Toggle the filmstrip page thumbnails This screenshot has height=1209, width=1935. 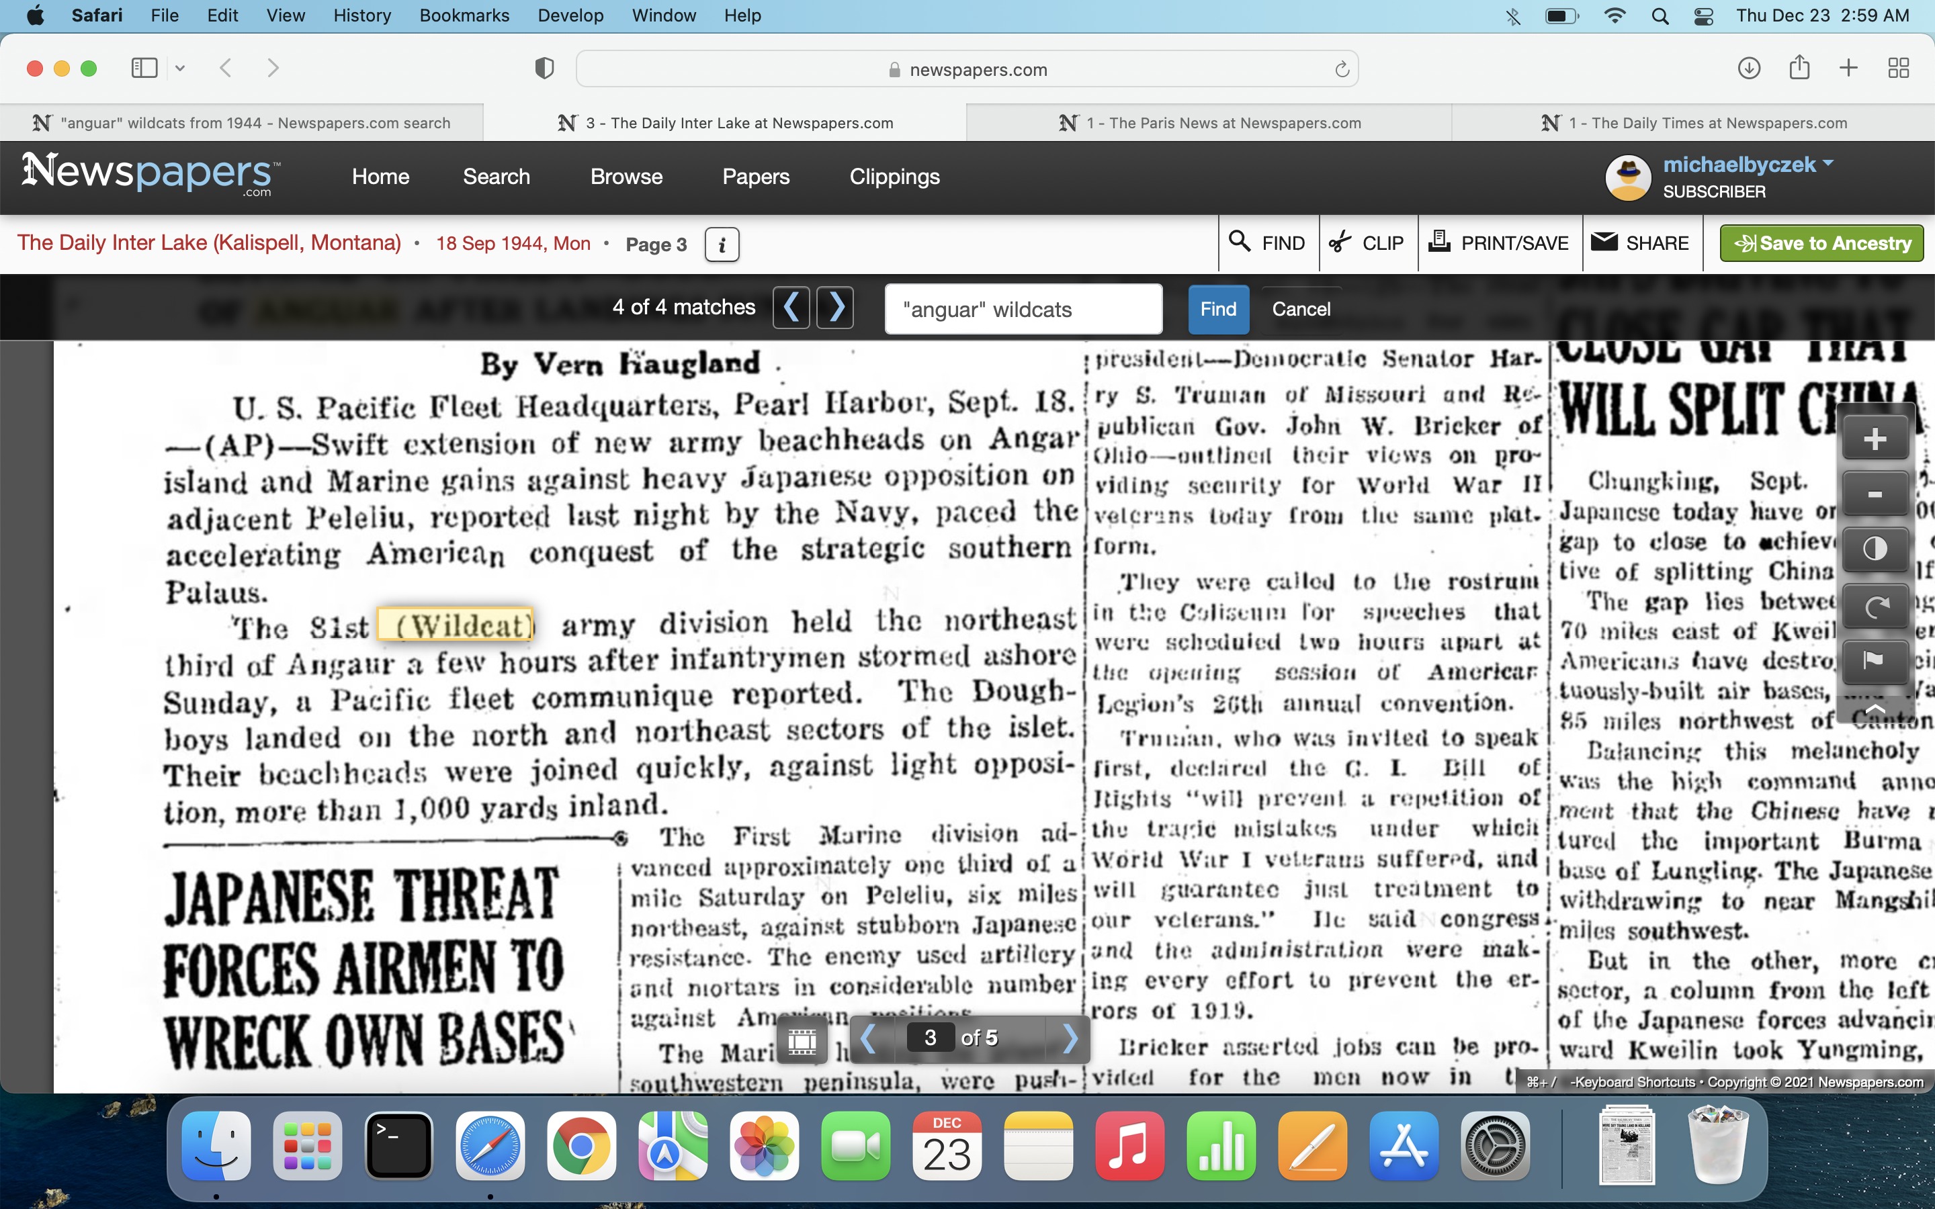(x=802, y=1040)
